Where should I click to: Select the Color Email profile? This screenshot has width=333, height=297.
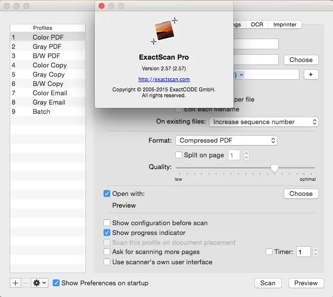48,93
